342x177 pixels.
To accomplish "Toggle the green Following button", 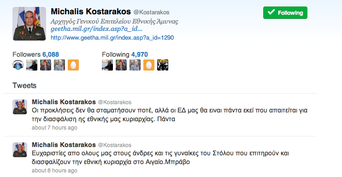I will click(x=285, y=12).
